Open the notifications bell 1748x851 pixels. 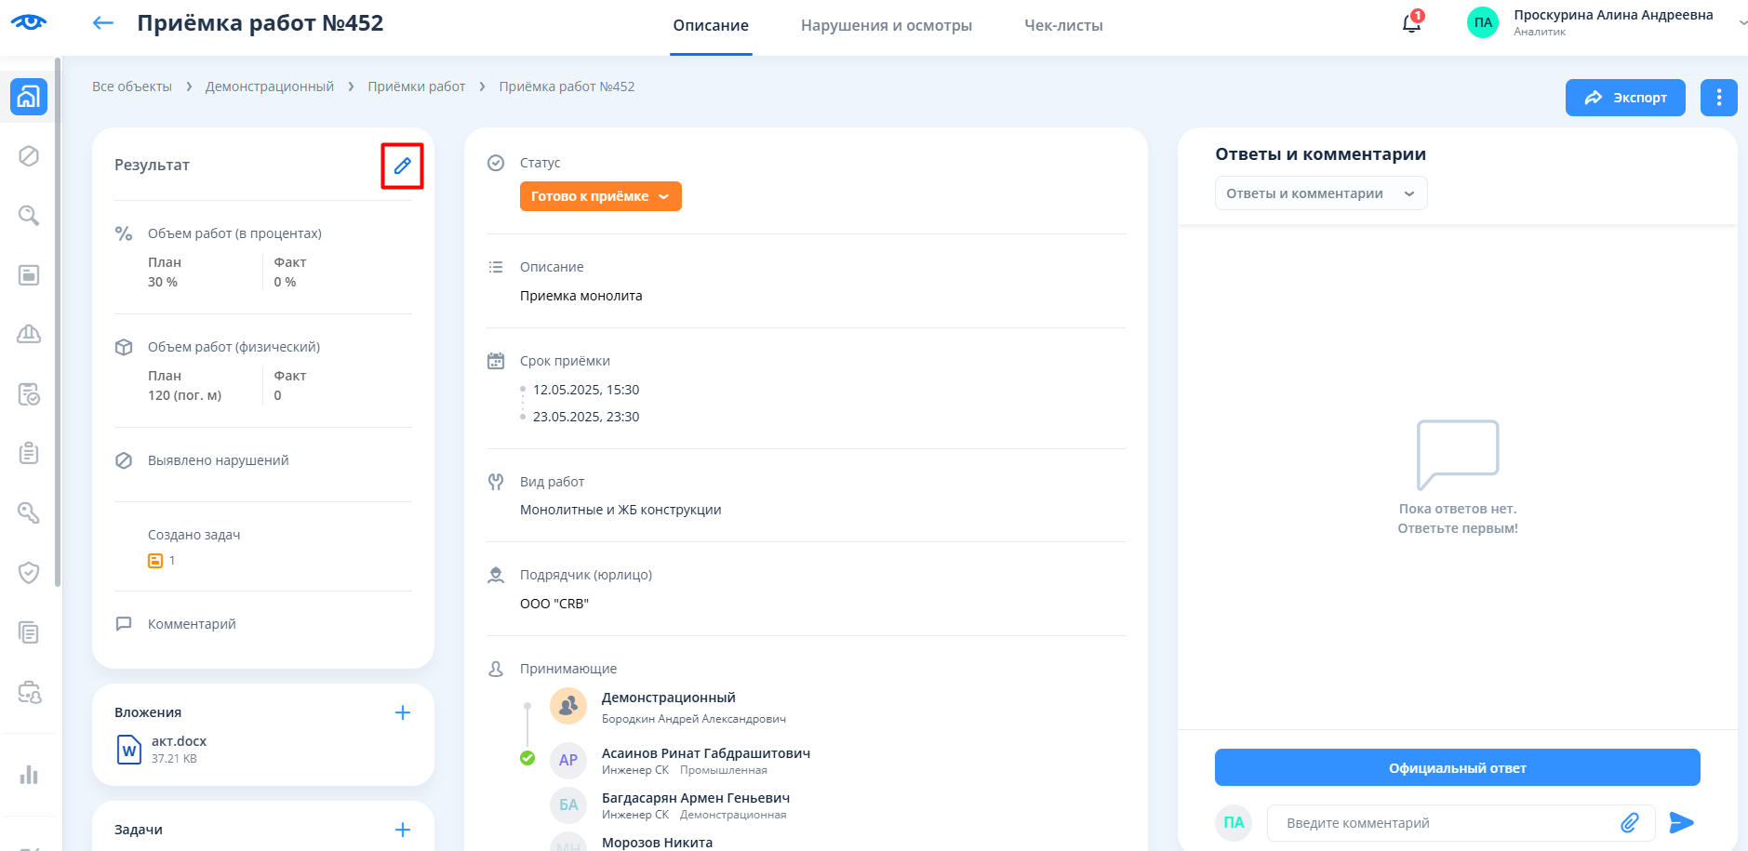pyautogui.click(x=1411, y=23)
